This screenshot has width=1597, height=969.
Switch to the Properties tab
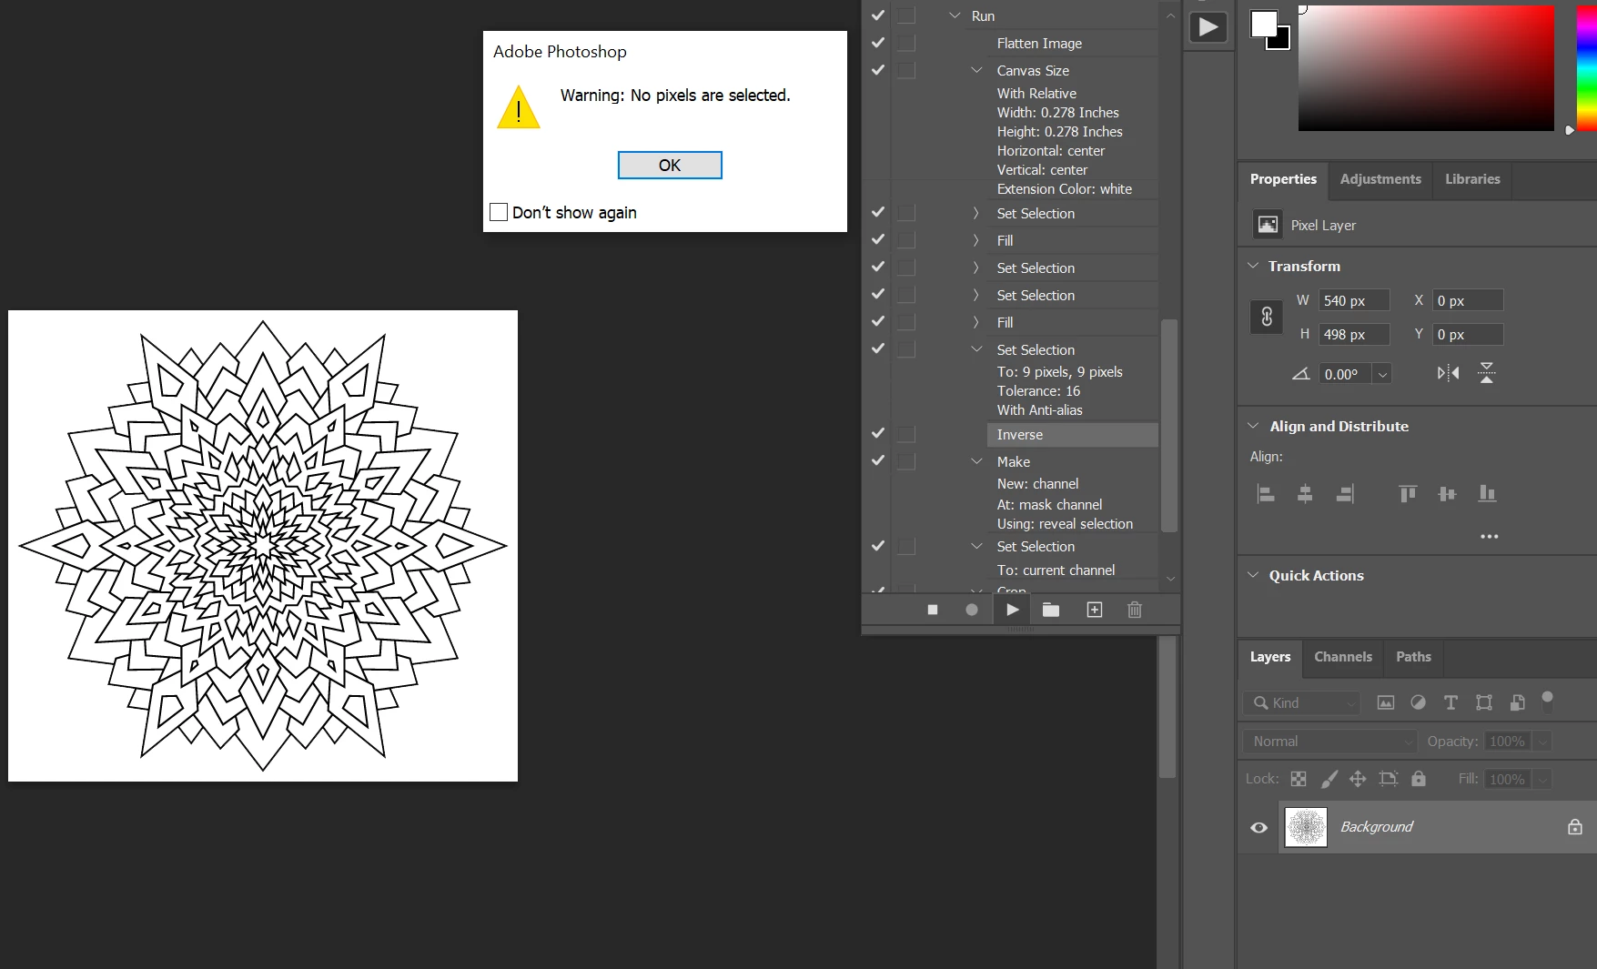click(x=1283, y=179)
